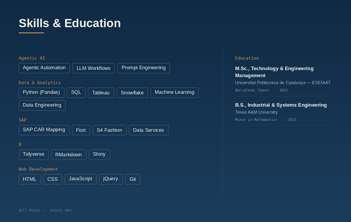This screenshot has width=351, height=222.
Task: Select the Shiny tag
Action: click(99, 155)
